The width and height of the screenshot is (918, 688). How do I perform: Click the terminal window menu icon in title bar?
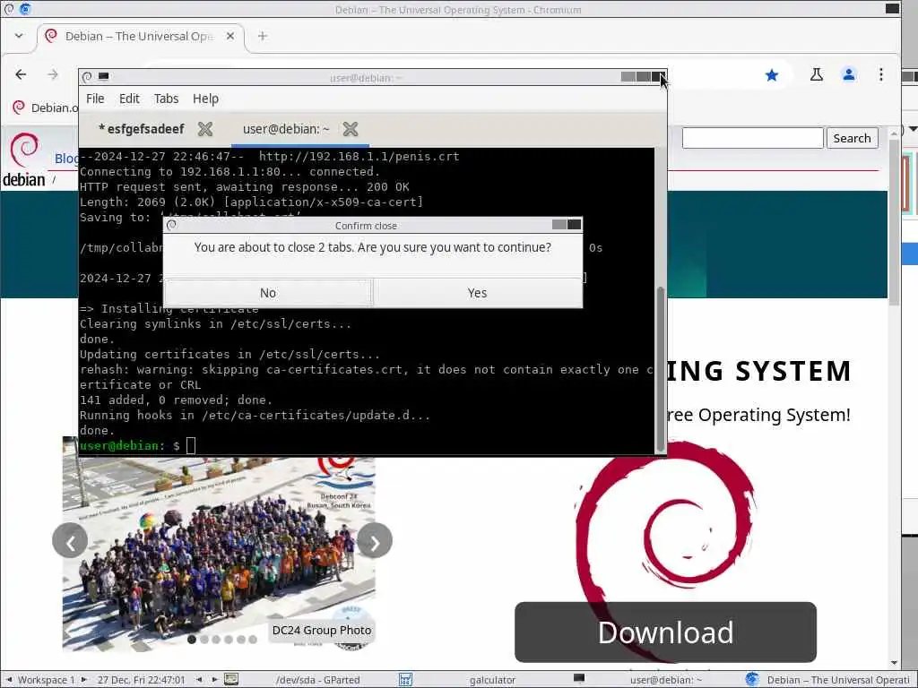[87, 77]
